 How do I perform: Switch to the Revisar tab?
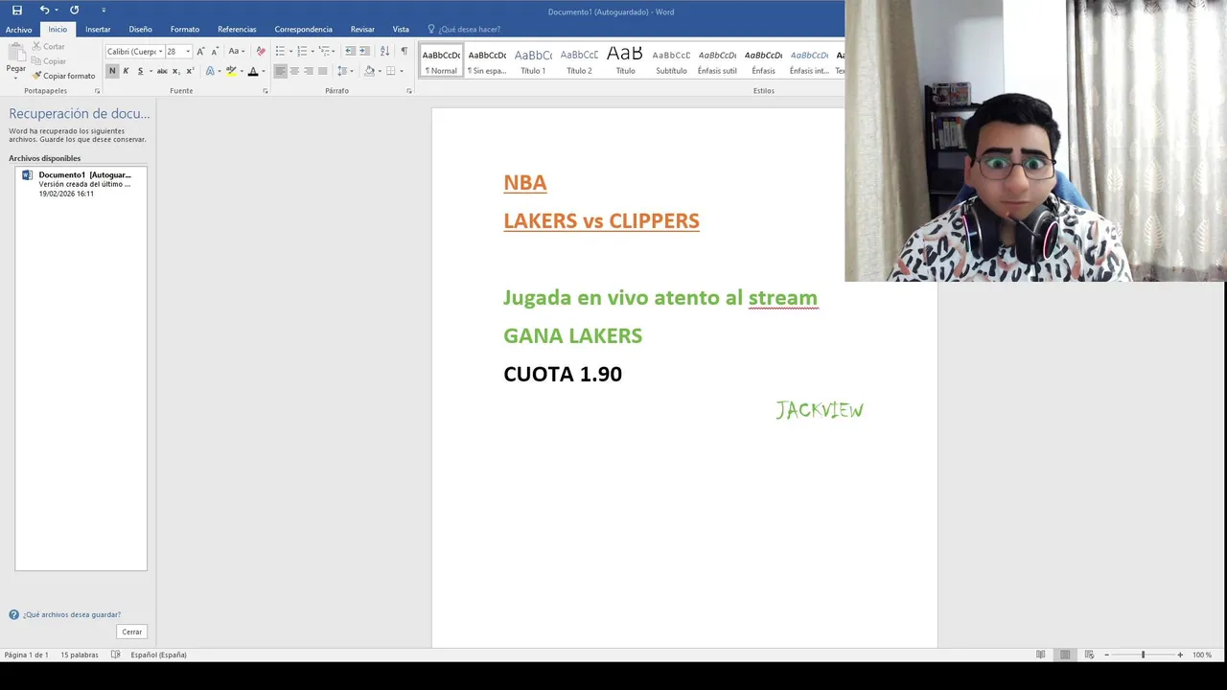point(362,30)
